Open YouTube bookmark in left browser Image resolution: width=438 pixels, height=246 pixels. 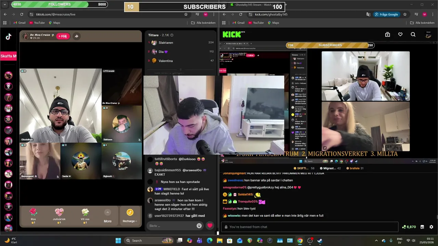pyautogui.click(x=37, y=23)
